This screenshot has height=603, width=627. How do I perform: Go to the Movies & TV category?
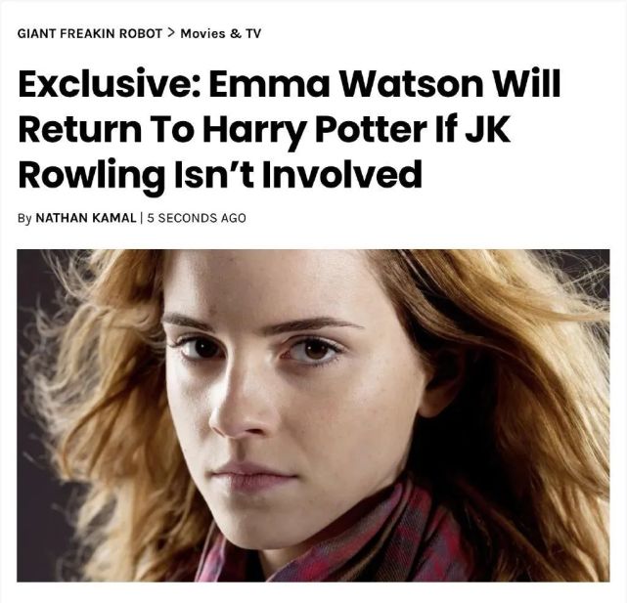221,33
